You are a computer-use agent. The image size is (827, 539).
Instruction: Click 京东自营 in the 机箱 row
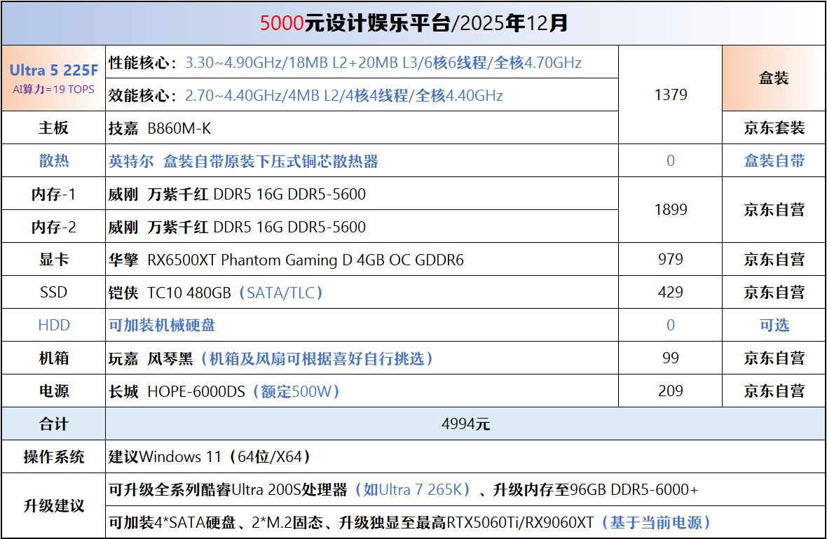point(774,358)
